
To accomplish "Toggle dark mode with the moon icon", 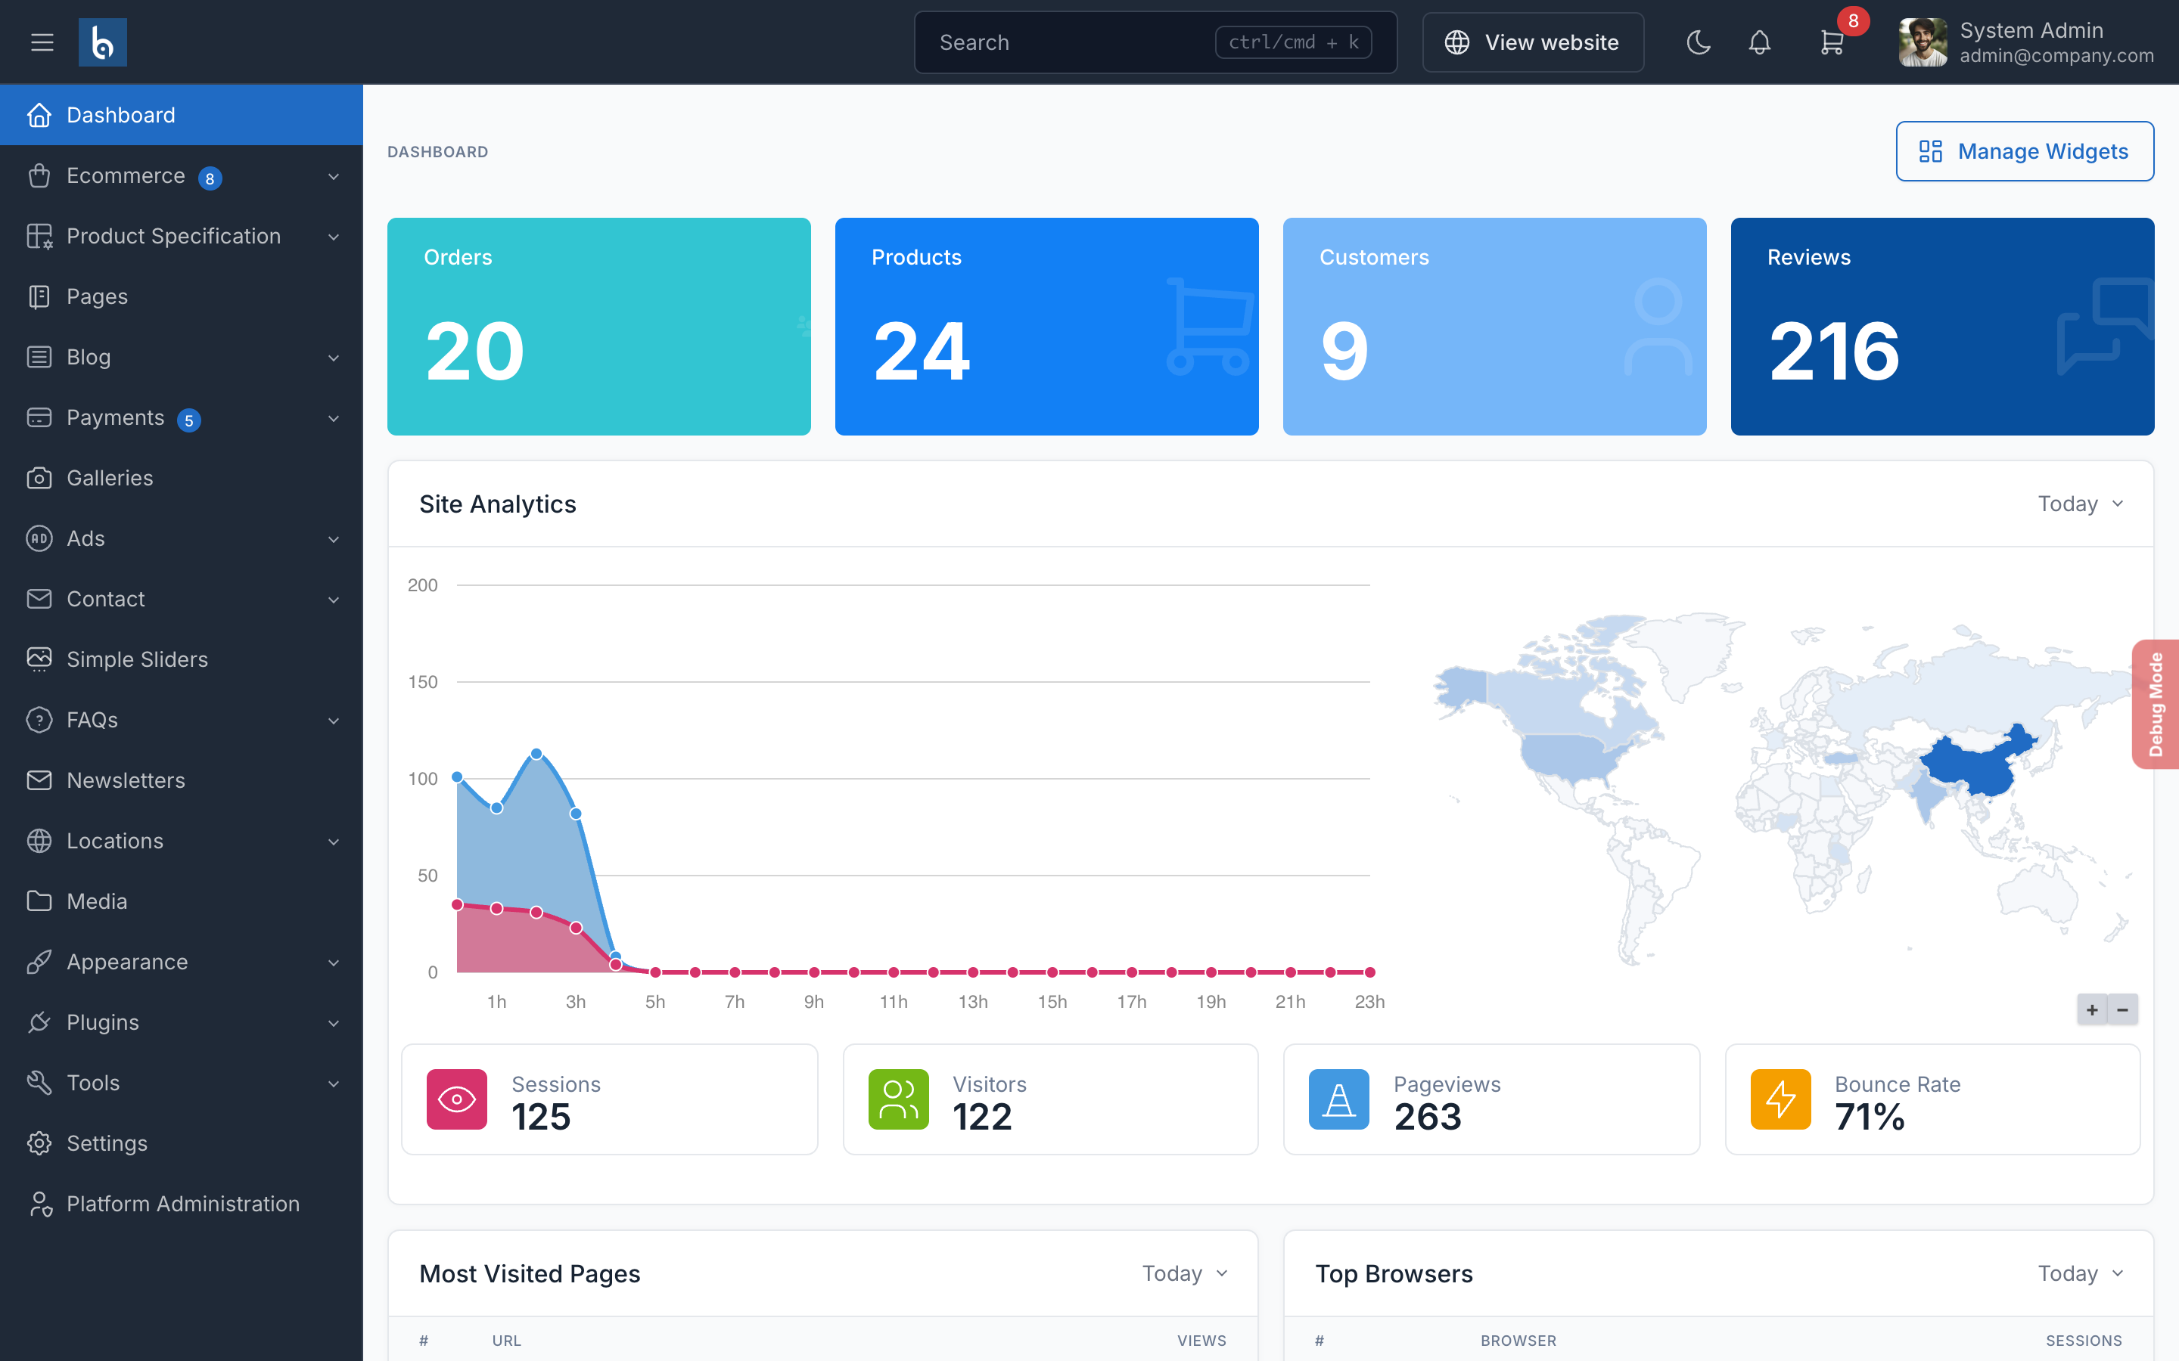I will coord(1698,42).
